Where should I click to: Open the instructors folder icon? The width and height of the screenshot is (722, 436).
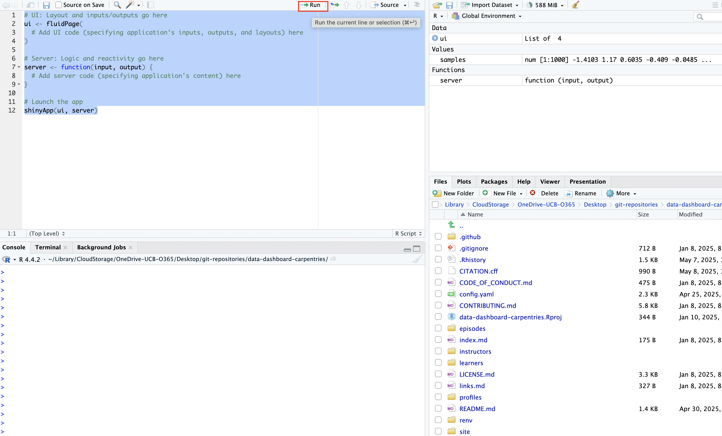click(x=452, y=351)
